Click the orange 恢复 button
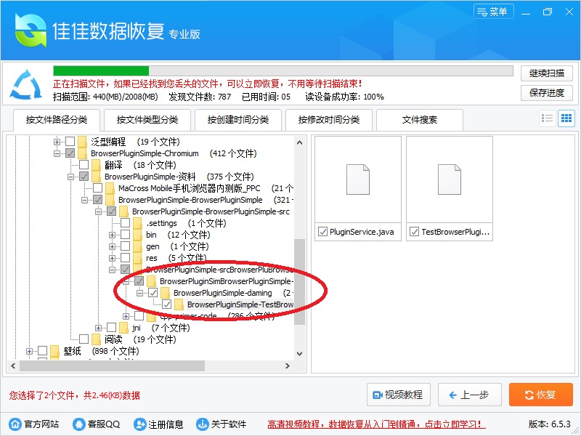 [x=541, y=395]
